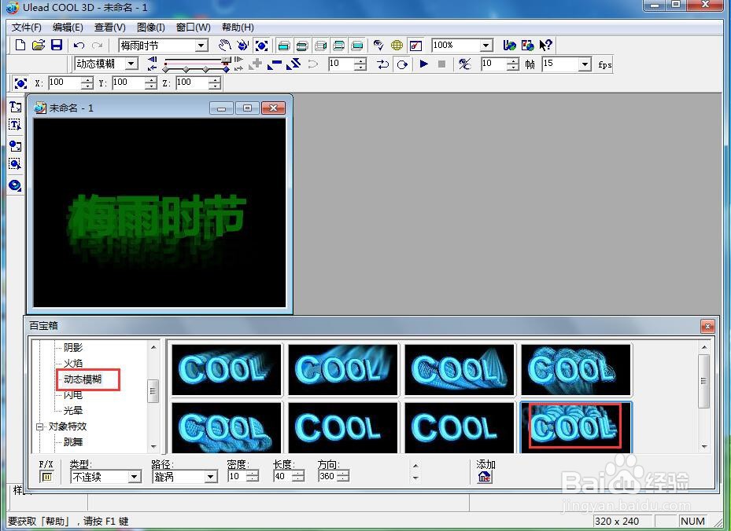Save the project with the floppy disk icon
The height and width of the screenshot is (531, 731).
pos(57,45)
